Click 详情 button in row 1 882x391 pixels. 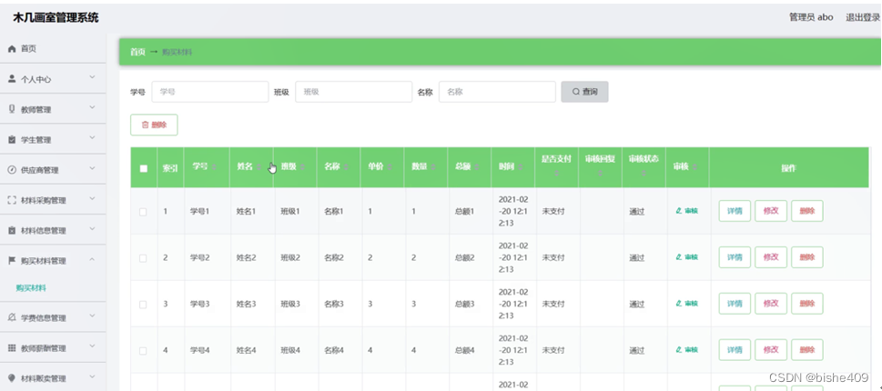click(x=735, y=211)
